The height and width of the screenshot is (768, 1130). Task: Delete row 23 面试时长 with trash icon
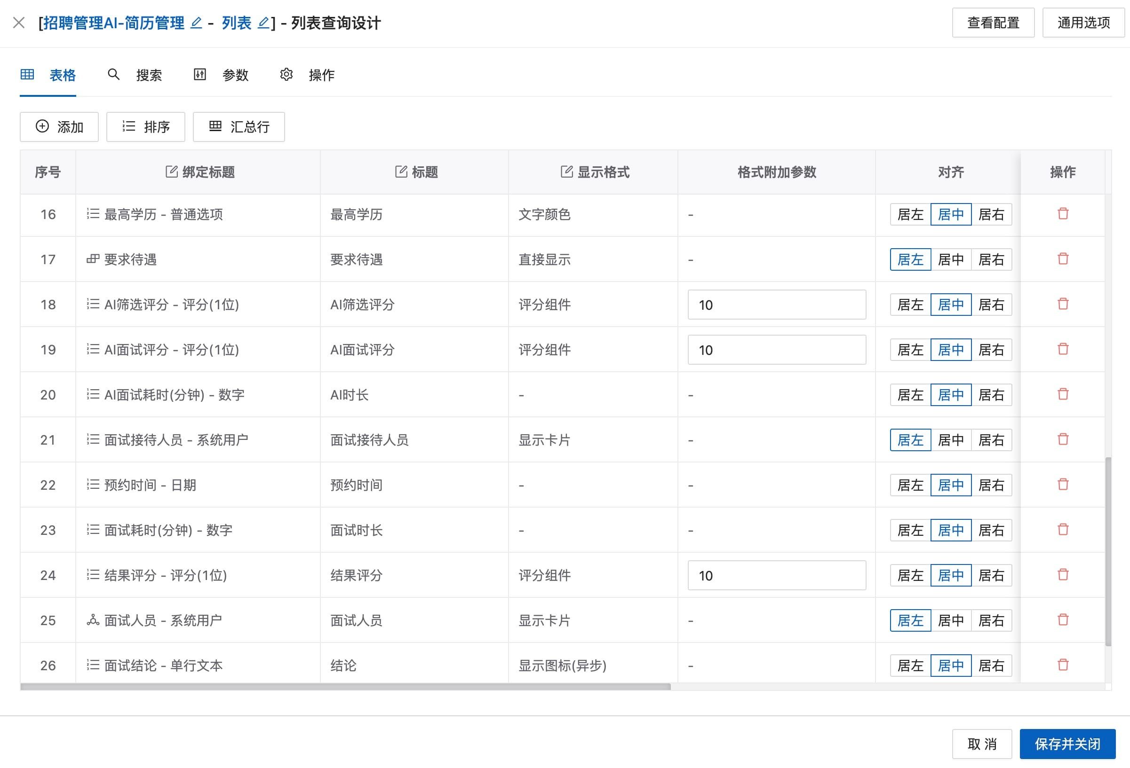coord(1063,530)
